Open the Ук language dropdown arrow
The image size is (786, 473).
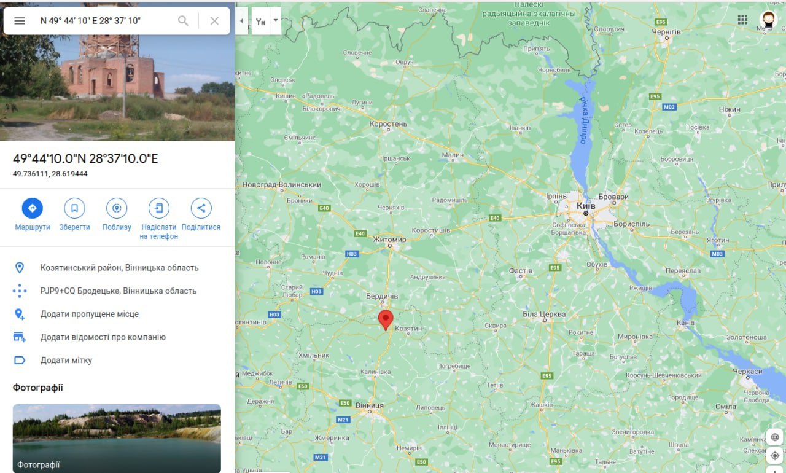click(276, 20)
